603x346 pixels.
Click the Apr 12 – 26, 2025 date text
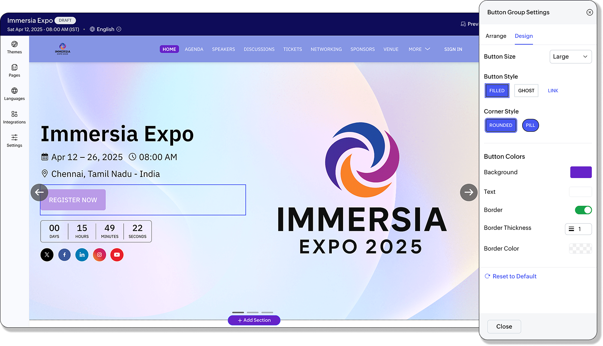pos(87,157)
